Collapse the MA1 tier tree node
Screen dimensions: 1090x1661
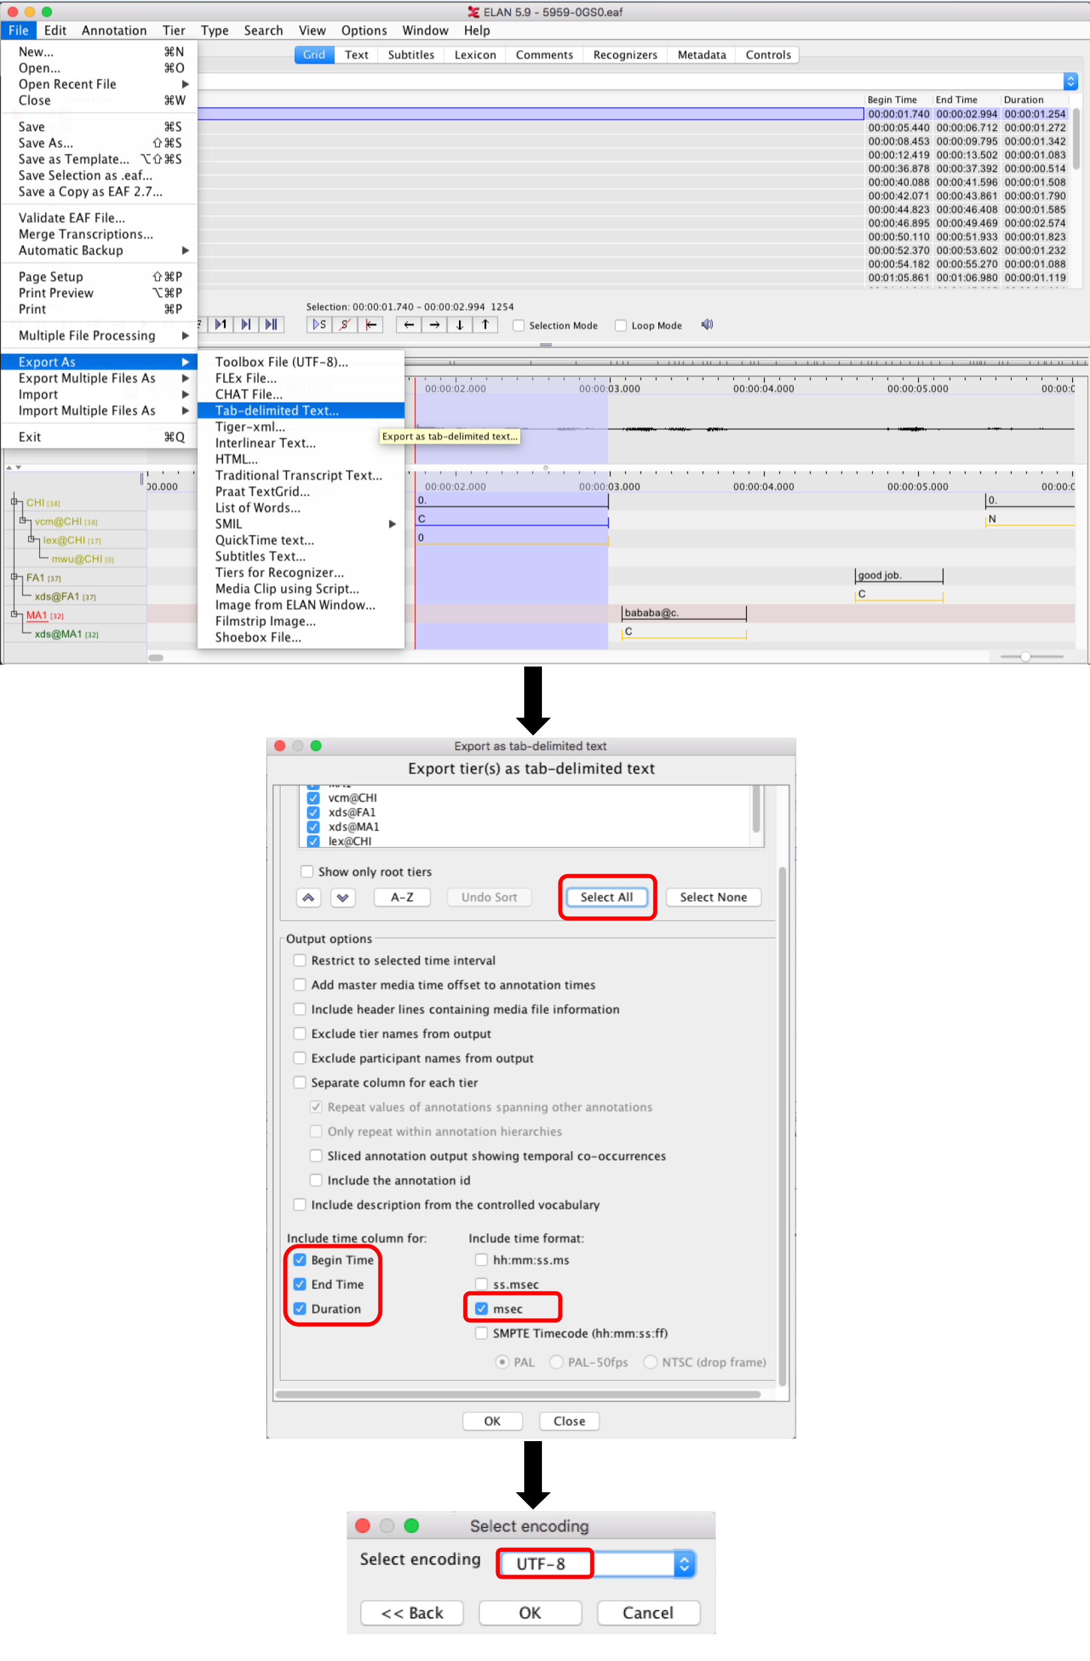(x=14, y=614)
